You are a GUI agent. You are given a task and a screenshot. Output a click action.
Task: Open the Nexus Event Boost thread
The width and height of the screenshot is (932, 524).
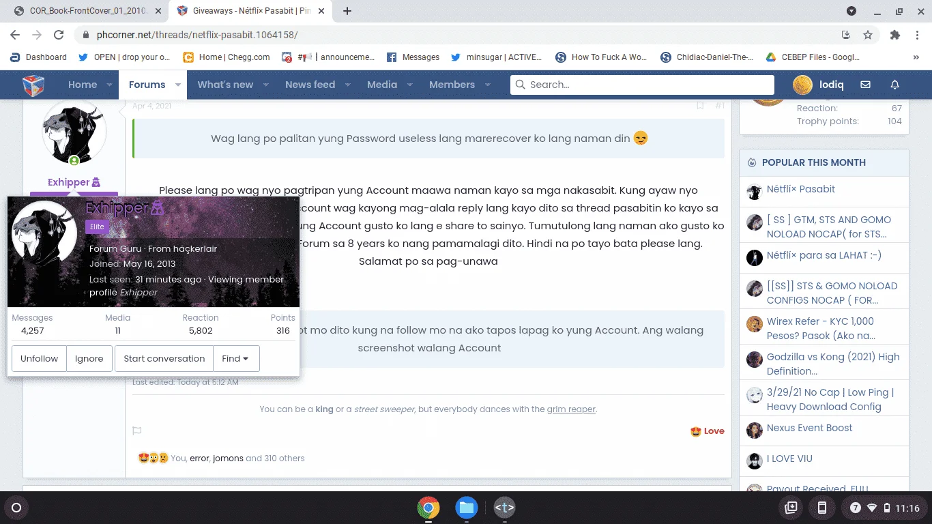pyautogui.click(x=809, y=428)
